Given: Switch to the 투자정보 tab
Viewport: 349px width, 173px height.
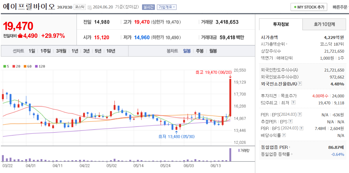Looking at the screenshot, I should pyautogui.click(x=281, y=24).
